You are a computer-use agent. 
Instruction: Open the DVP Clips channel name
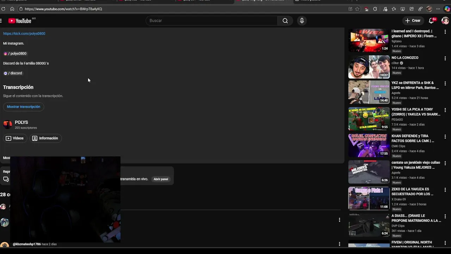click(398, 226)
